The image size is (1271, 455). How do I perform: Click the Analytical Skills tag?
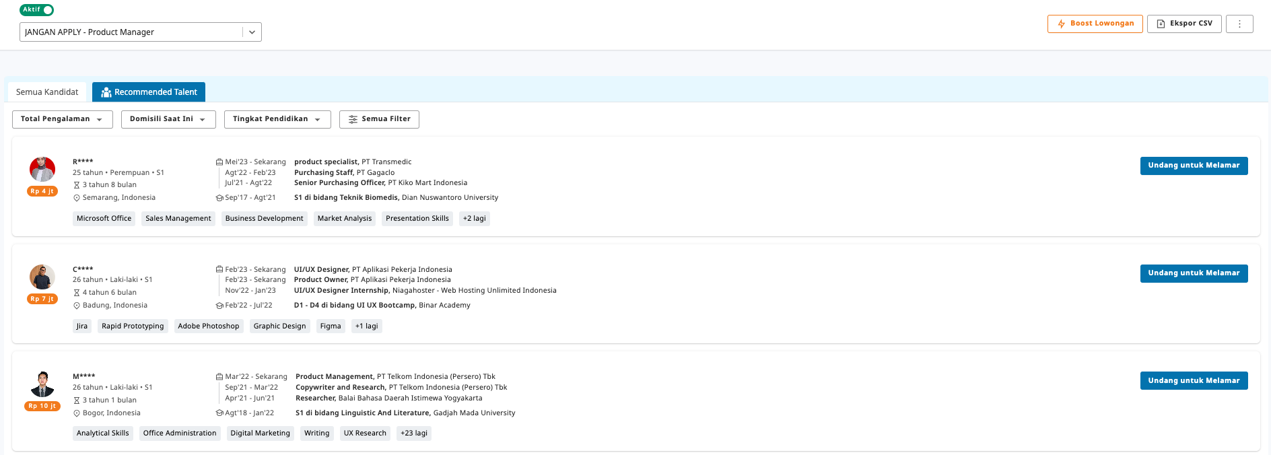point(103,433)
